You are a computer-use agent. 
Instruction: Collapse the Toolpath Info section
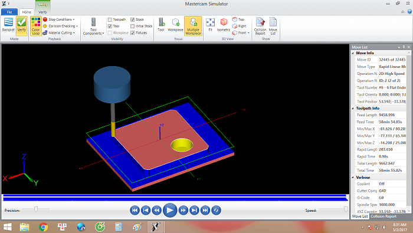pyautogui.click(x=353, y=108)
